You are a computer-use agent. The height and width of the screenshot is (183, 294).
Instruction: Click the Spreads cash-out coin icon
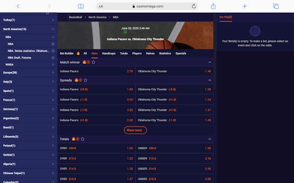tap(80, 80)
